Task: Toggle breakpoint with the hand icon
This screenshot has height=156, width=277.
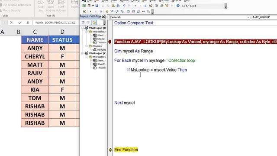Action: [x=107, y=12]
